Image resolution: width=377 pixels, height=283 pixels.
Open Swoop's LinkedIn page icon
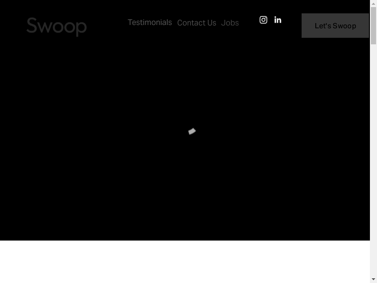point(278,20)
